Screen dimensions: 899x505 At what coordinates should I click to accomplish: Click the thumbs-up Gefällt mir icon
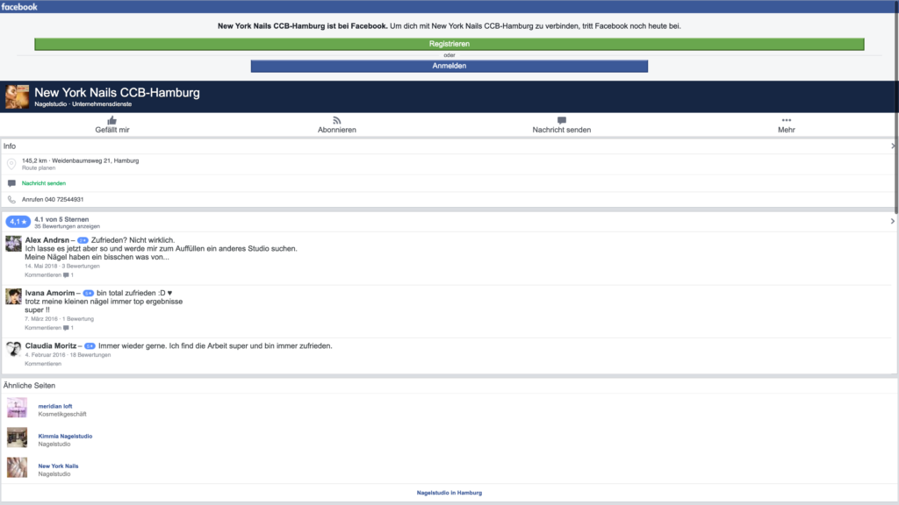(x=111, y=120)
